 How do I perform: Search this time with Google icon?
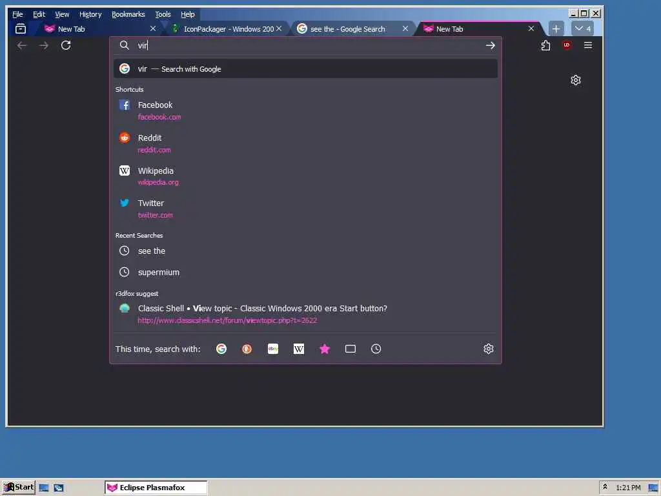click(221, 349)
